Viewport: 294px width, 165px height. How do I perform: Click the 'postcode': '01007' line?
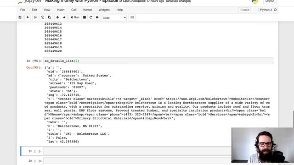68,87
